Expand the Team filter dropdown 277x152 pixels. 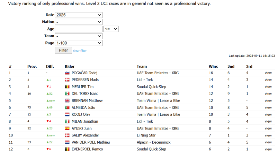[79, 36]
